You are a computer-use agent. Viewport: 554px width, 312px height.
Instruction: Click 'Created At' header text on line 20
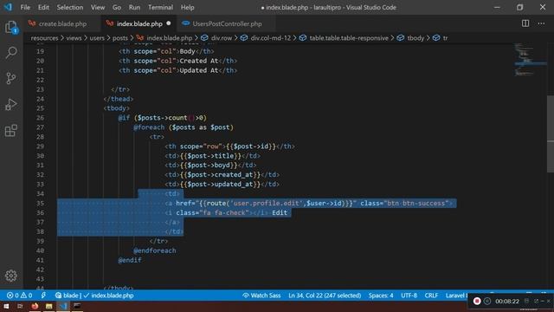click(198, 61)
